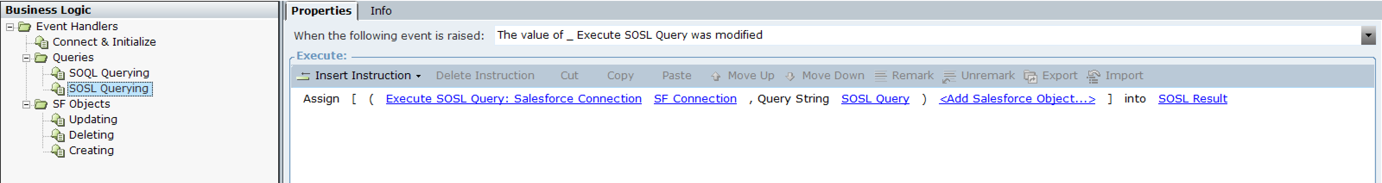
Task: Select the Connect & Initialize handler icon
Action: tap(41, 42)
